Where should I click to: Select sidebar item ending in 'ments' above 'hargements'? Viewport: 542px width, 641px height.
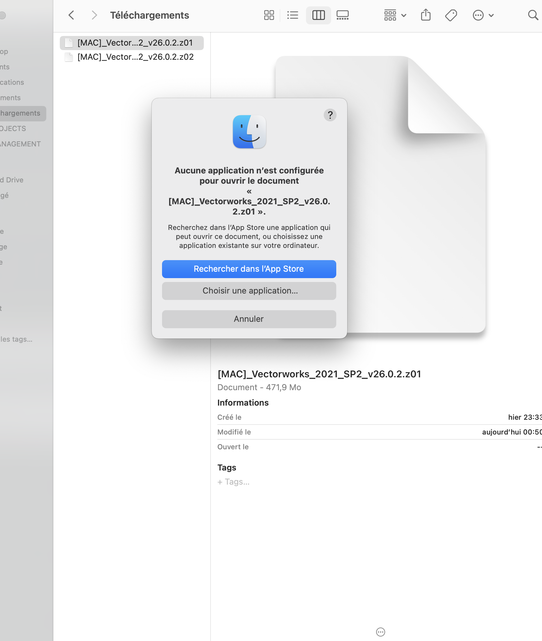point(11,98)
